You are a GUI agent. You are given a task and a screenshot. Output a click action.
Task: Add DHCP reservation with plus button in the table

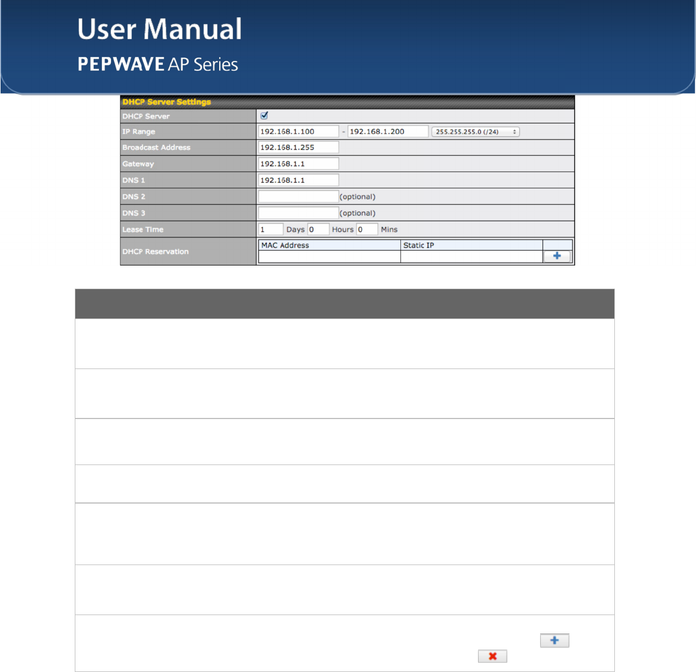[x=557, y=256]
